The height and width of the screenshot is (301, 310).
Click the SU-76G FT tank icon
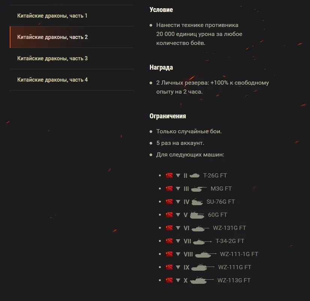coord(197,202)
